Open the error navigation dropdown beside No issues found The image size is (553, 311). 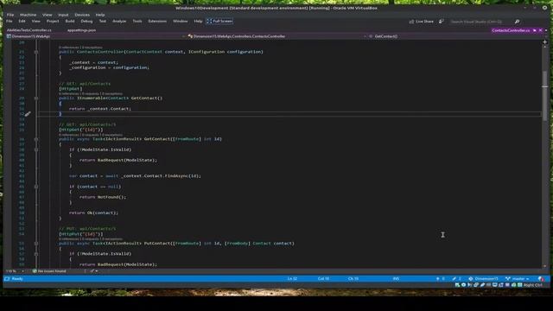point(97,271)
